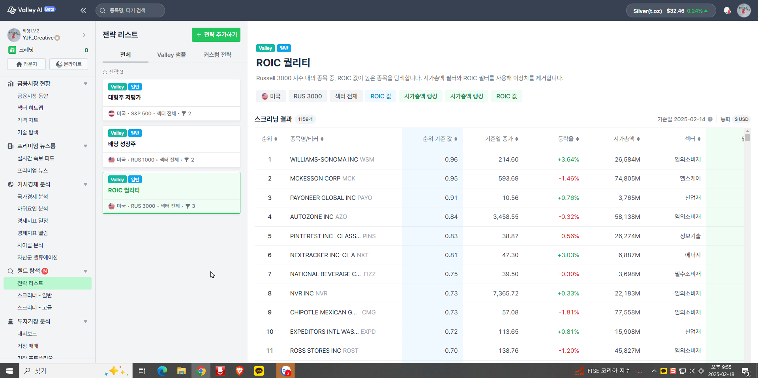Click the 금융시장 현황 chart icon
Screen dimensions: 758x378
click(x=11, y=84)
